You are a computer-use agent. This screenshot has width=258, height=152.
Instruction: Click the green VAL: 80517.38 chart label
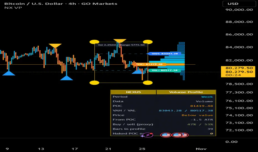164,70
